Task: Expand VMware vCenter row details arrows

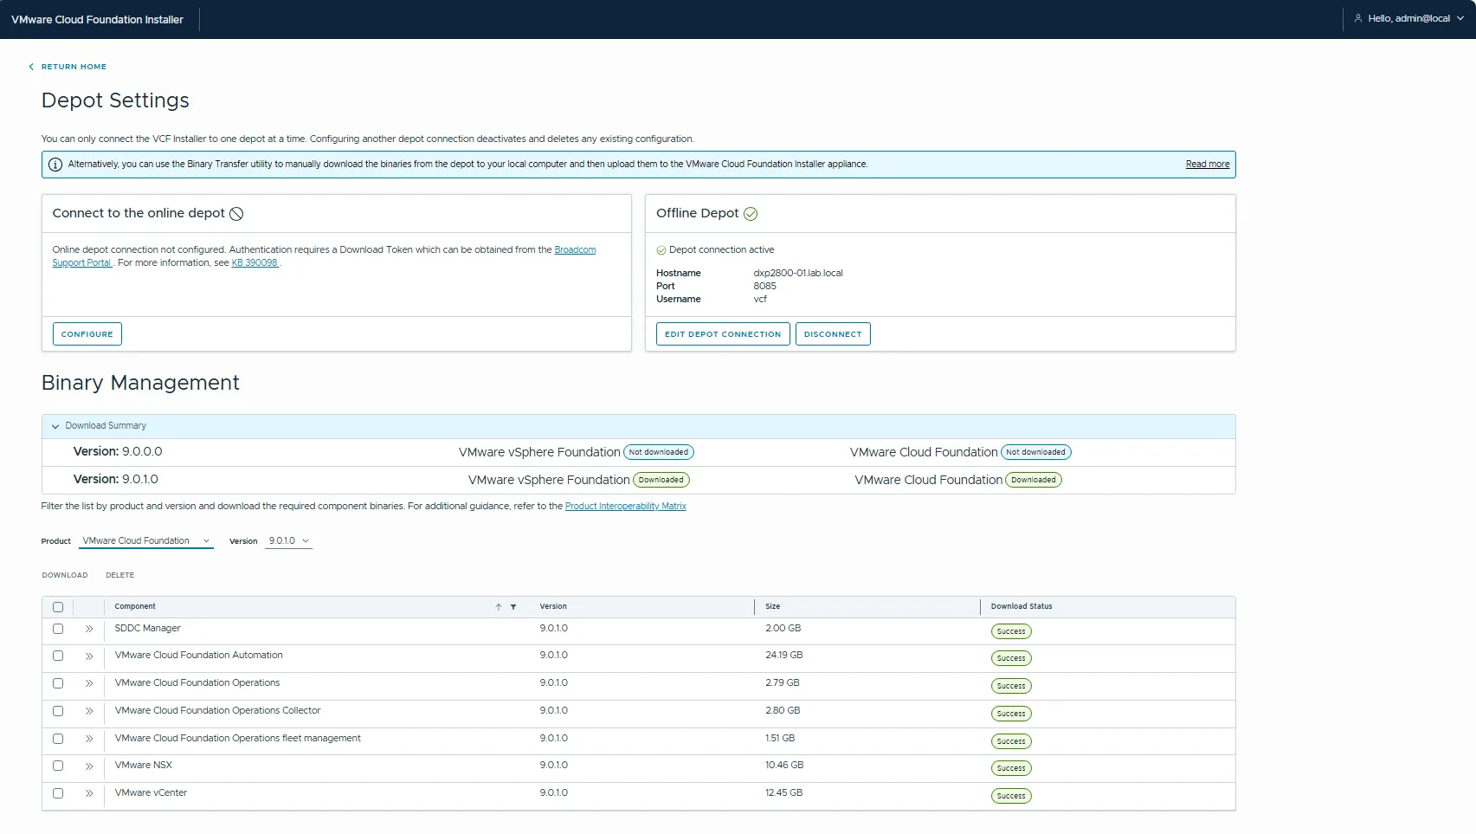Action: pyautogui.click(x=89, y=793)
